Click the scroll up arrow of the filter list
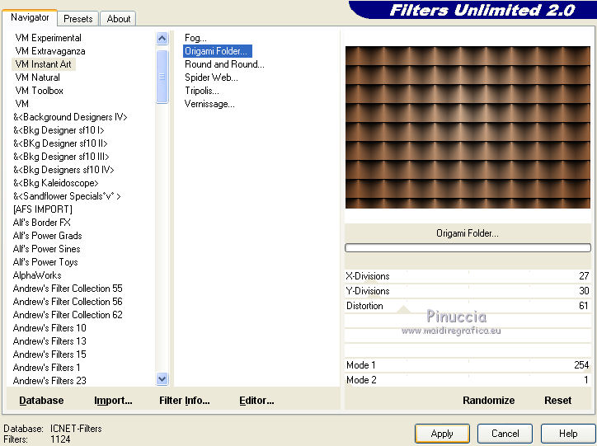597x446 pixels. (162, 38)
